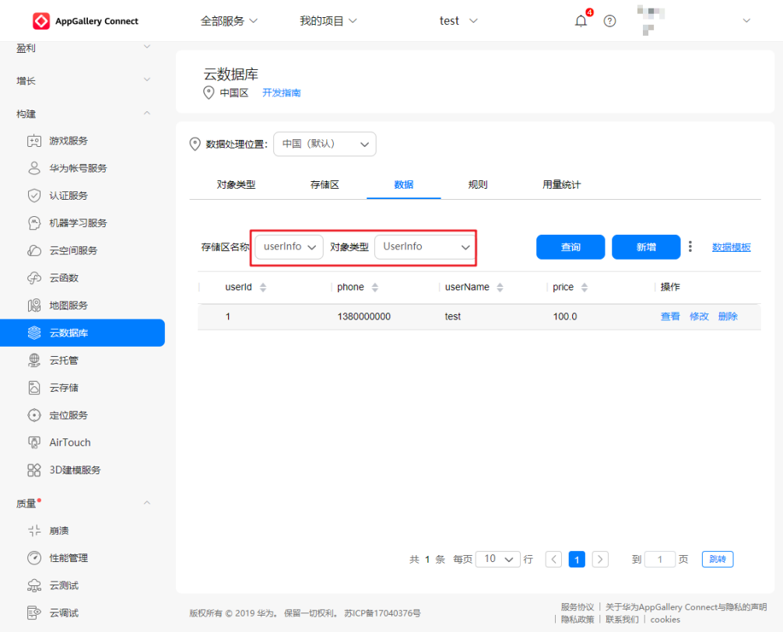Open the 联系我们 footer link
Viewport: 783px width, 632px height.
(x=622, y=620)
